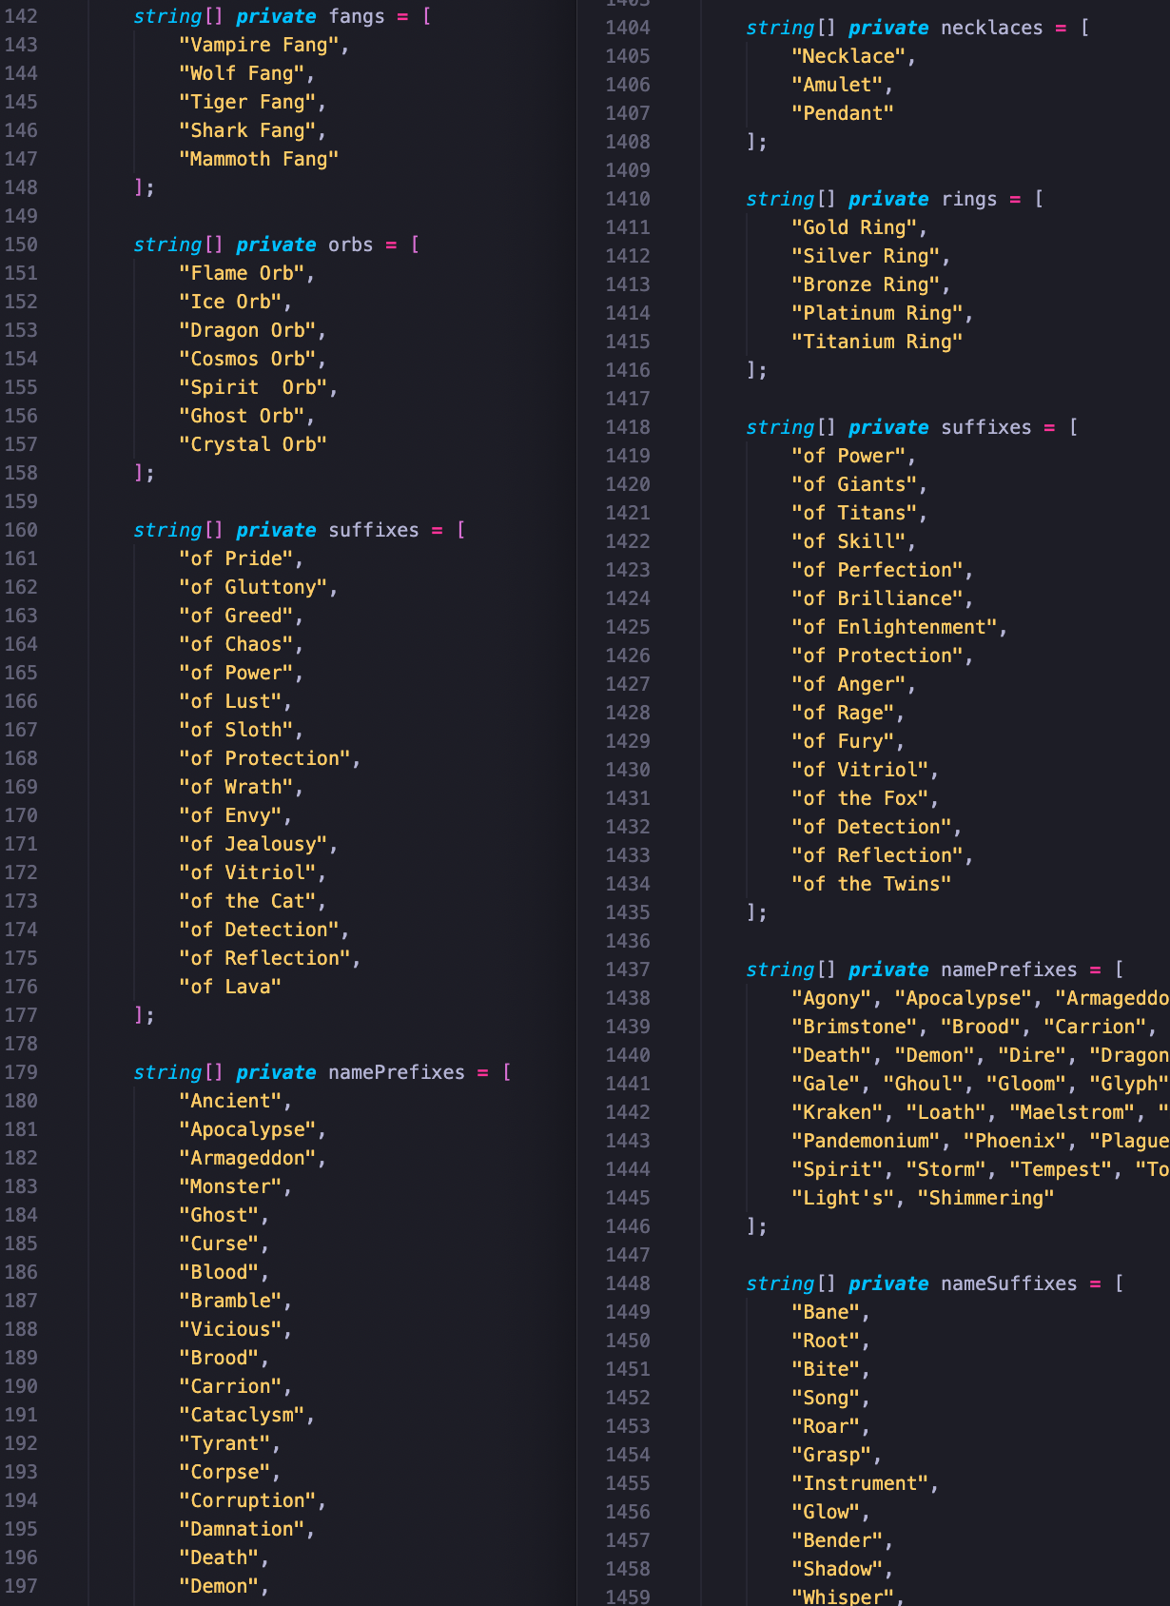This screenshot has height=1606, width=1170.
Task: Select the "Shimmering" string
Action: click(986, 1198)
